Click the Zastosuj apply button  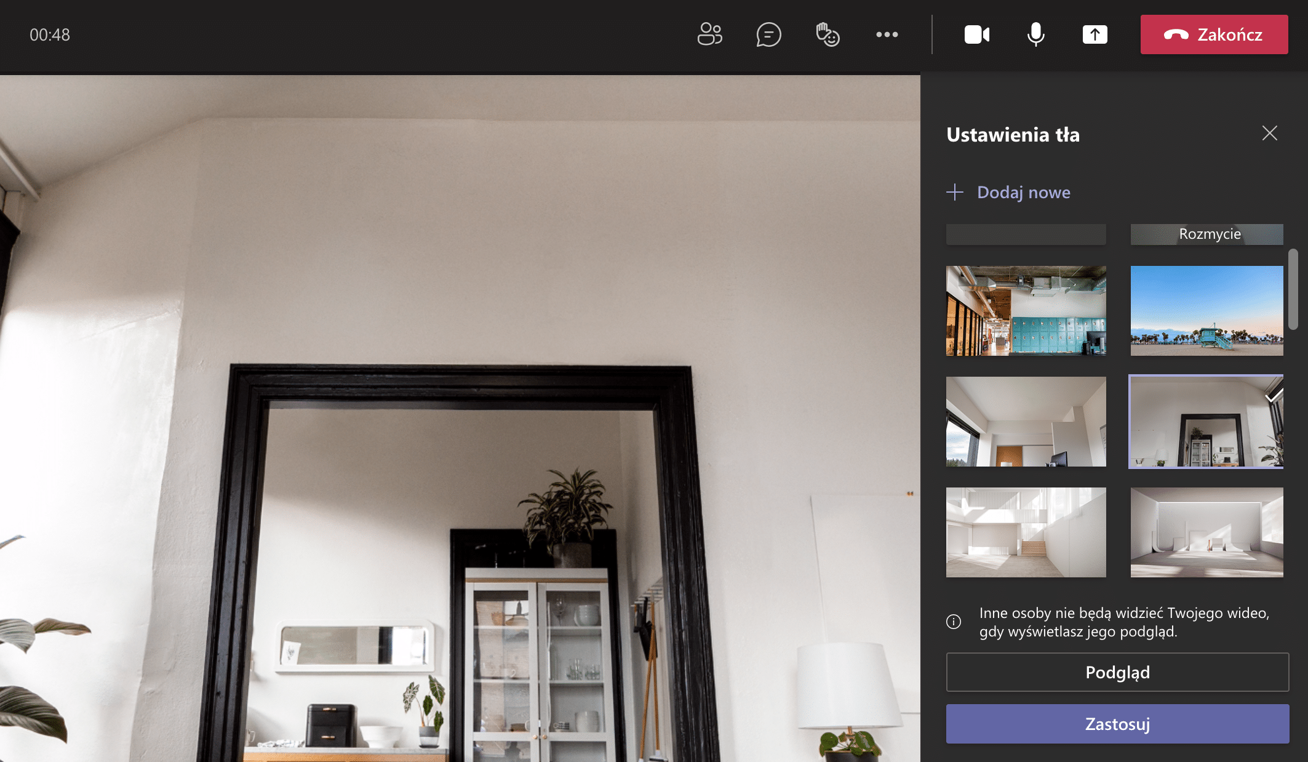[x=1117, y=724]
